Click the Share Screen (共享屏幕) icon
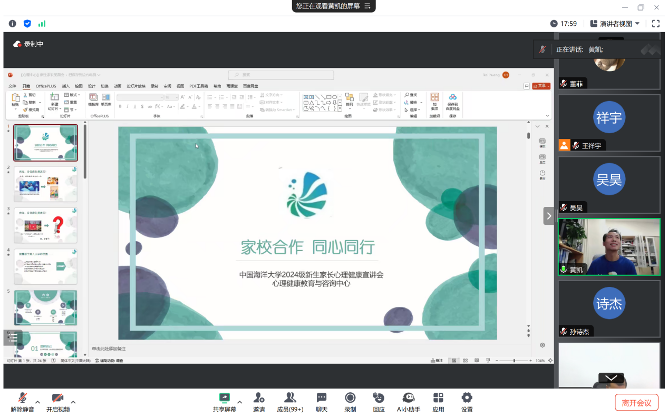Viewport: 668px width, 418px height. [x=225, y=398]
